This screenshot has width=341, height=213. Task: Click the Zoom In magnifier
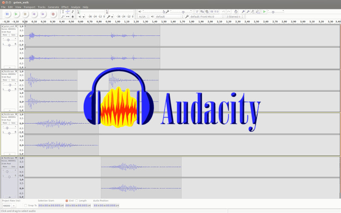pyautogui.click(x=243, y=12)
